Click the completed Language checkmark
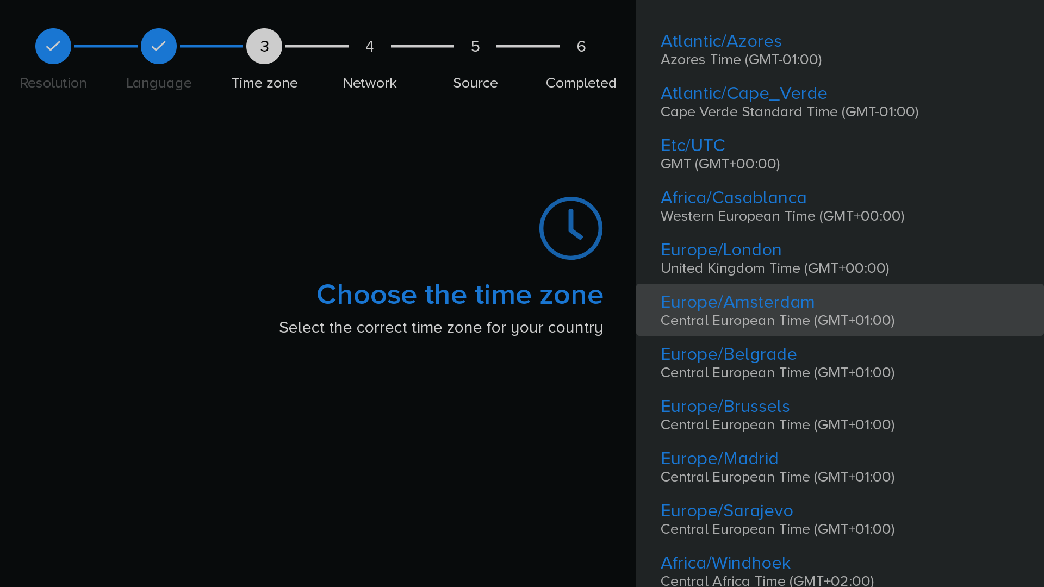The height and width of the screenshot is (587, 1044). pyautogui.click(x=158, y=46)
